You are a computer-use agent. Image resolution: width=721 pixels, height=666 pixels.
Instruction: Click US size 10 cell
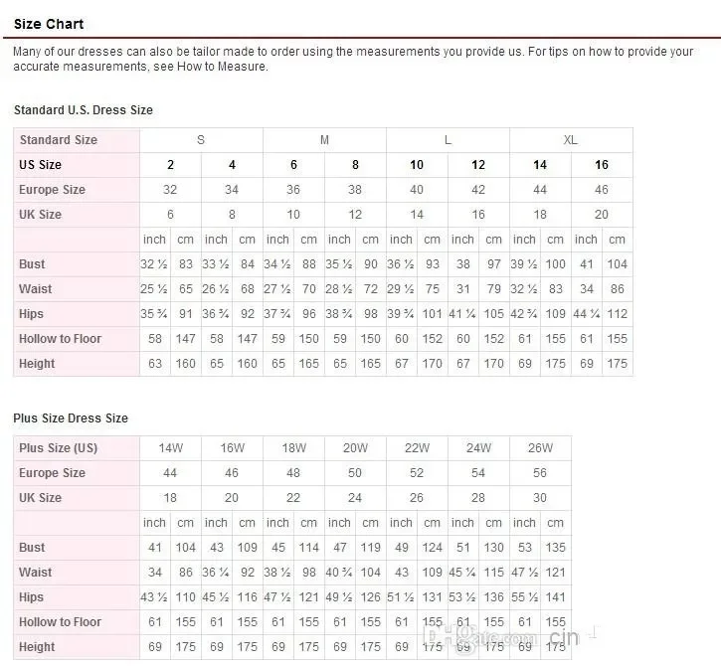pyautogui.click(x=417, y=165)
